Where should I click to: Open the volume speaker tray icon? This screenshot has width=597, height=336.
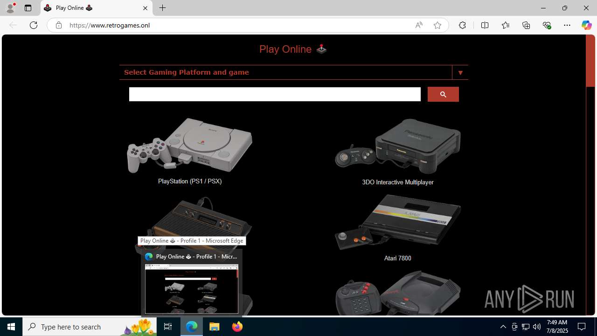(x=537, y=327)
